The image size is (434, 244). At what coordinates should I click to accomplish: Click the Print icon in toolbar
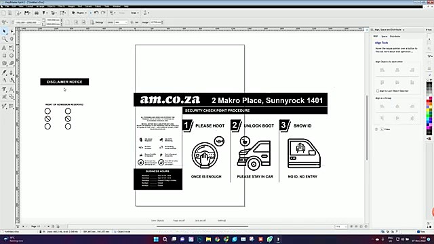(x=36, y=13)
